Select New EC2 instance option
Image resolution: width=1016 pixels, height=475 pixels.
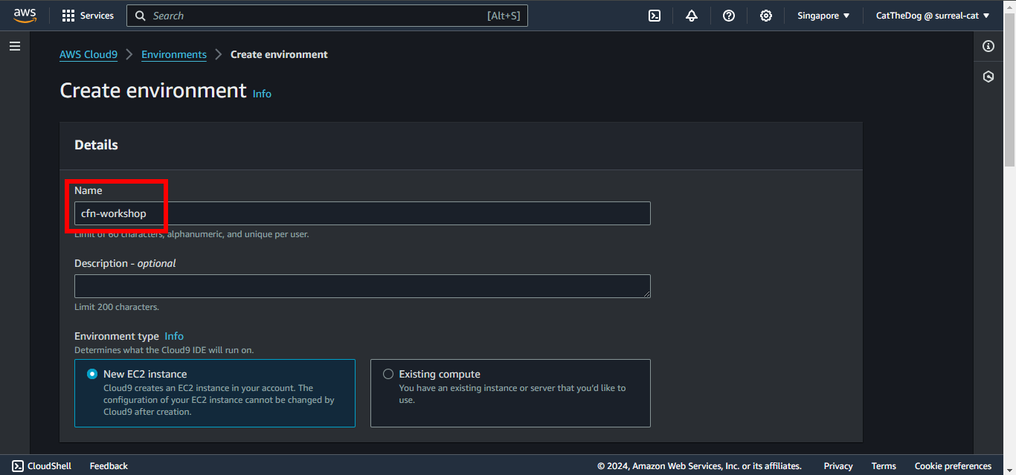click(x=93, y=374)
